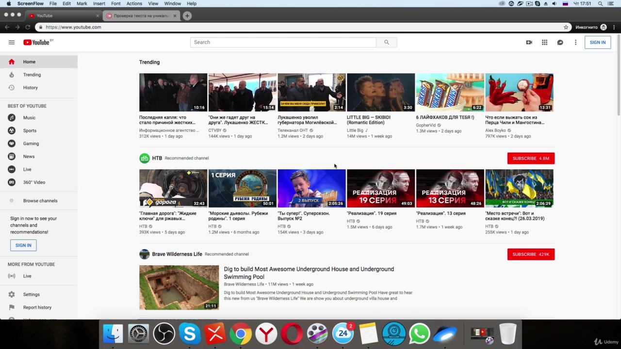The height and width of the screenshot is (349, 621).
Task: Open Finder from the dock
Action: point(113,333)
